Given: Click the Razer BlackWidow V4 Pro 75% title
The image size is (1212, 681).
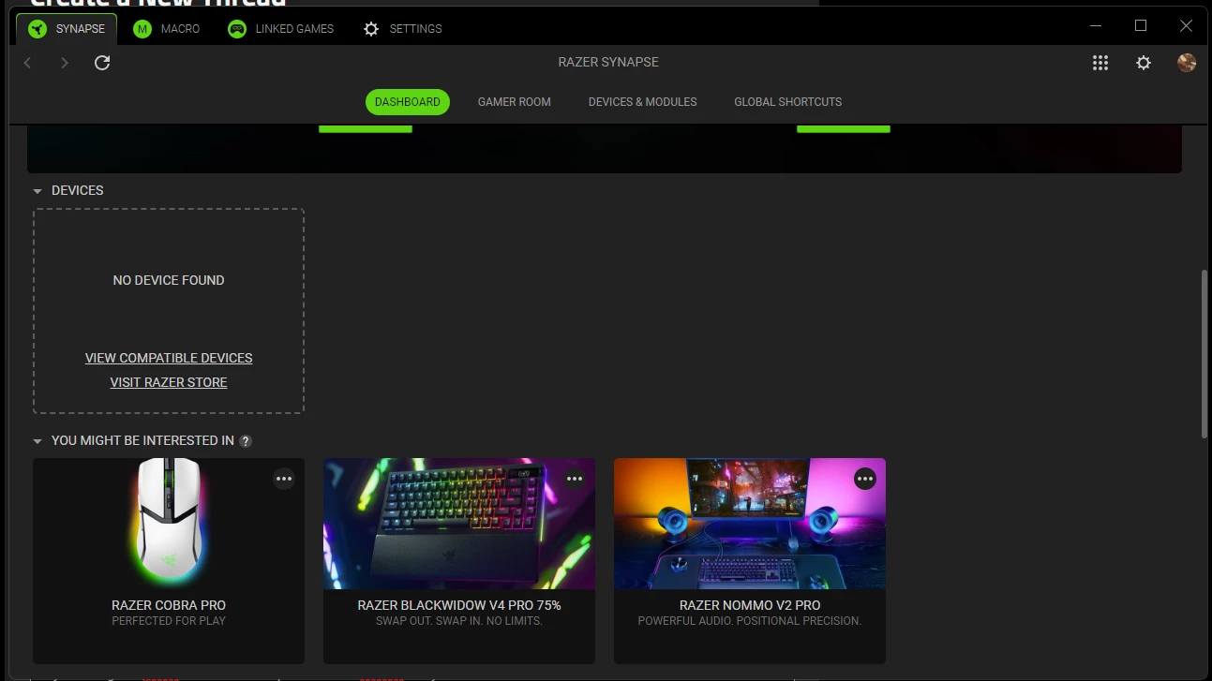Looking at the screenshot, I should (x=459, y=605).
